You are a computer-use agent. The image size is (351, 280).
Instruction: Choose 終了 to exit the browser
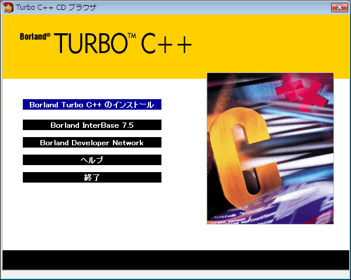(x=92, y=177)
